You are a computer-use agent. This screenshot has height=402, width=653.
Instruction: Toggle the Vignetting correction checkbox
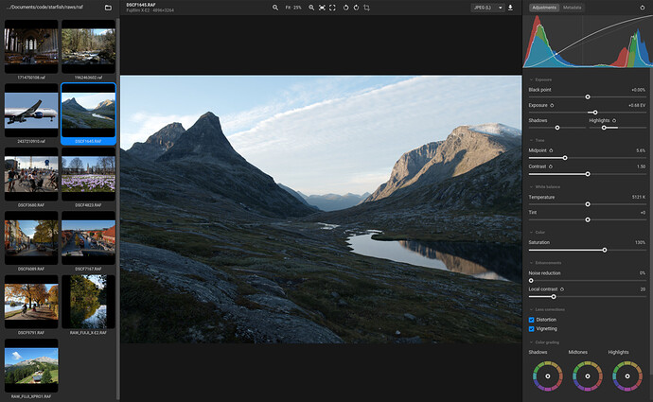(532, 329)
